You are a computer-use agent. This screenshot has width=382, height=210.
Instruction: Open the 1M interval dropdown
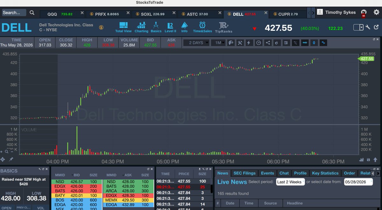[x=218, y=43]
